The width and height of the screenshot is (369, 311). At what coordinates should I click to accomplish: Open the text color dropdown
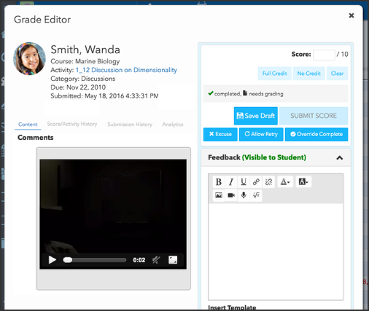point(285,182)
